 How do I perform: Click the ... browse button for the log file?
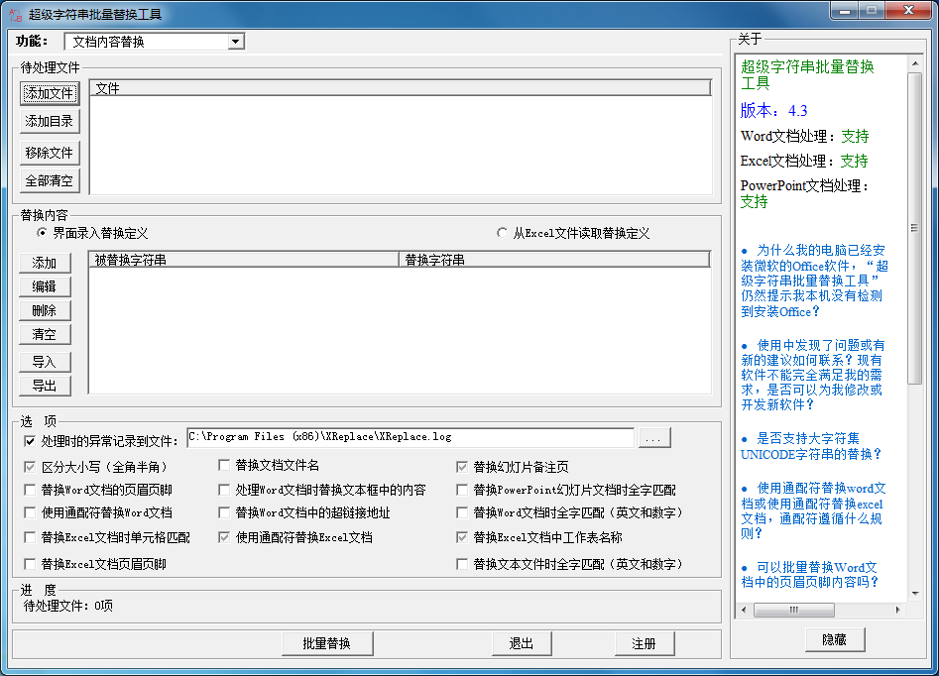[654, 437]
